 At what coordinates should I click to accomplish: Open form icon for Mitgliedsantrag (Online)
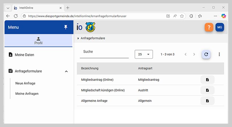pyautogui.click(x=207, y=80)
